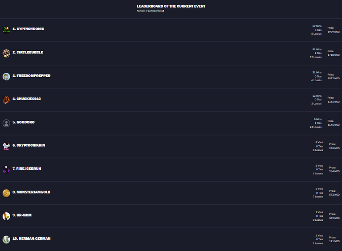The width and height of the screenshot is (342, 251).
Task: Click CIRCLEBUBBLE's chocolate avatar icon
Action: pyautogui.click(x=6, y=53)
